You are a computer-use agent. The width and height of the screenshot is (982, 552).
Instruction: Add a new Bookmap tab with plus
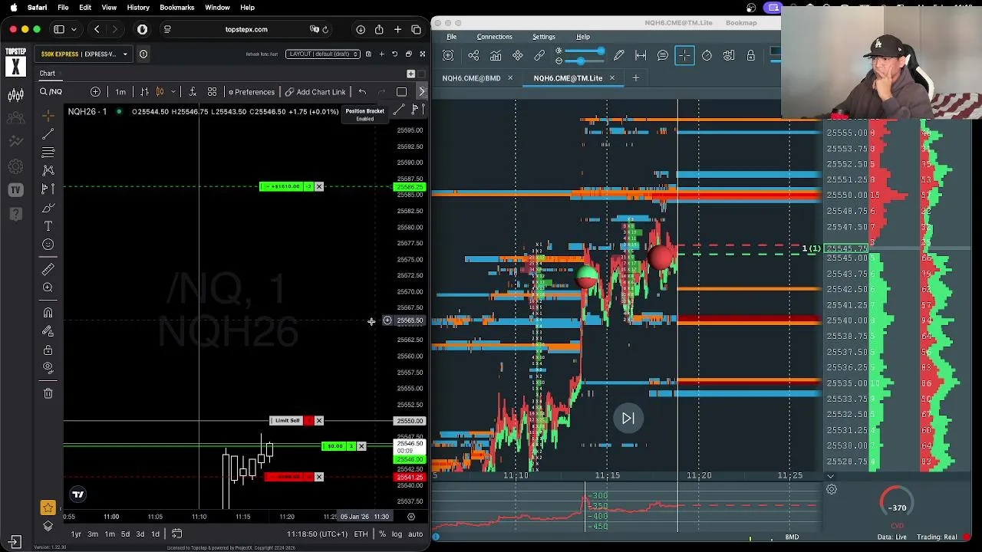coord(635,78)
